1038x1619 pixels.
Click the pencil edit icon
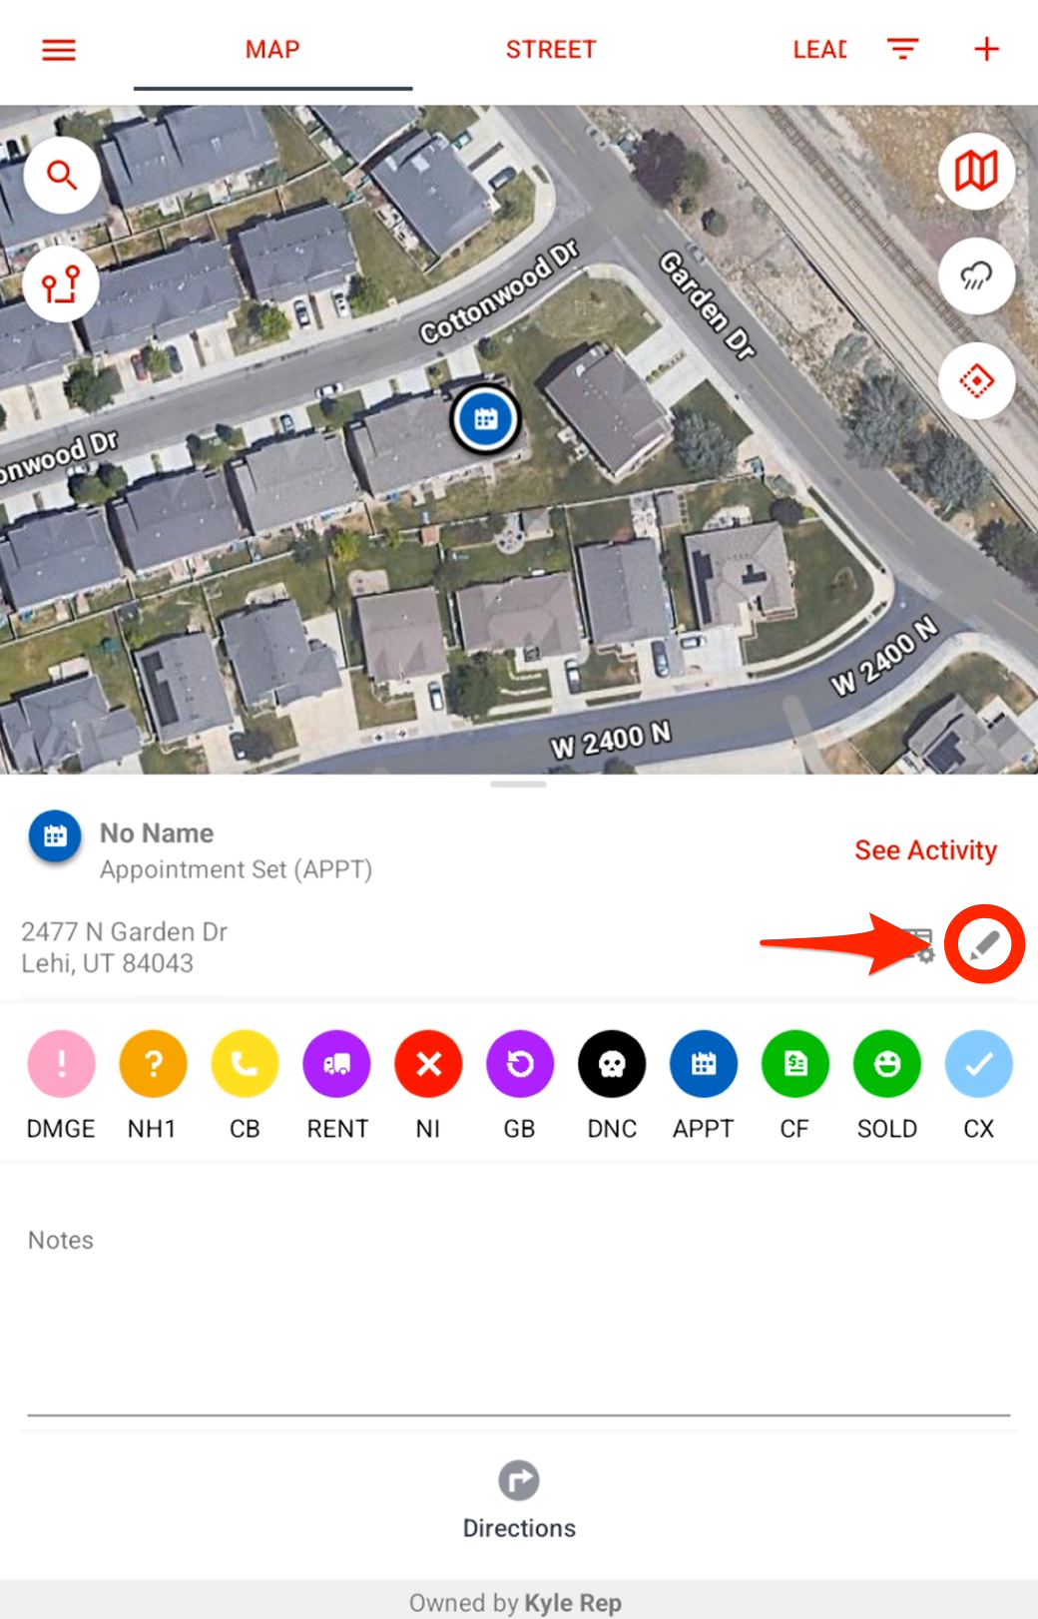tap(984, 944)
